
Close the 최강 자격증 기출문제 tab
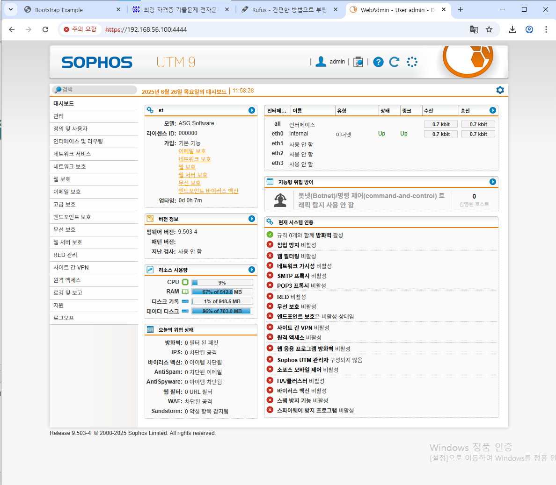coord(227,9)
